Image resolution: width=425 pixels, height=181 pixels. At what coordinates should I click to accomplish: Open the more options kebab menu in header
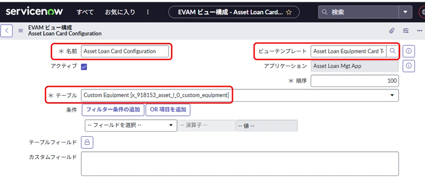tap(147, 12)
